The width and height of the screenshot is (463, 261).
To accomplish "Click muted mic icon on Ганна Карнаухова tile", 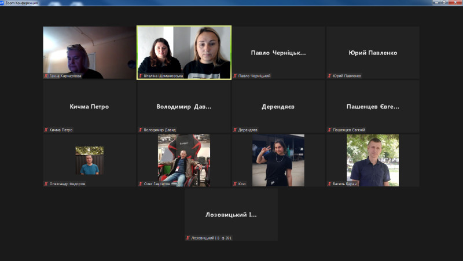I will [46, 76].
